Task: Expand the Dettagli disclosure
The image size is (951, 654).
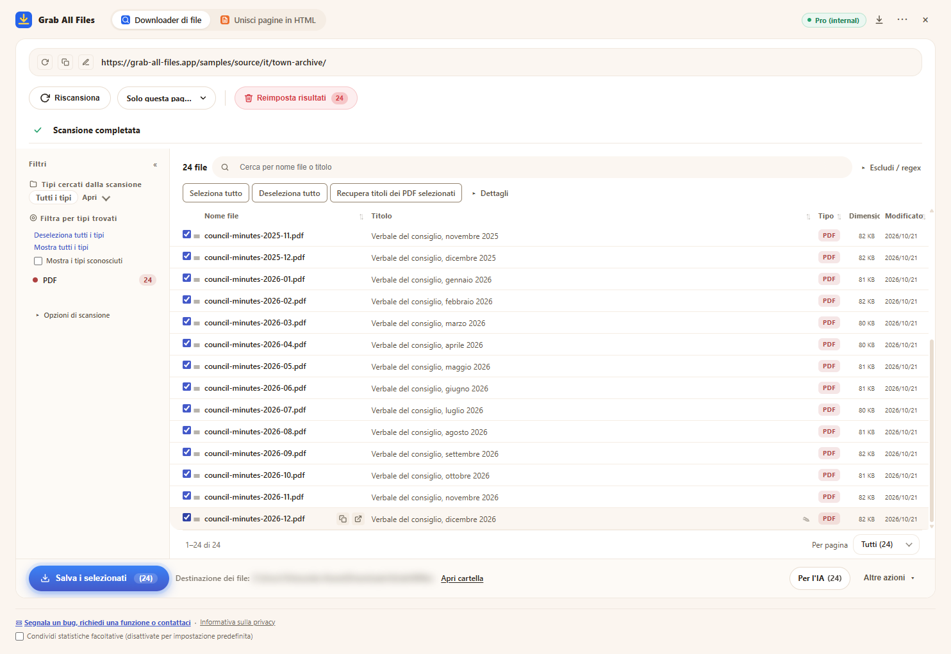Action: coord(490,193)
